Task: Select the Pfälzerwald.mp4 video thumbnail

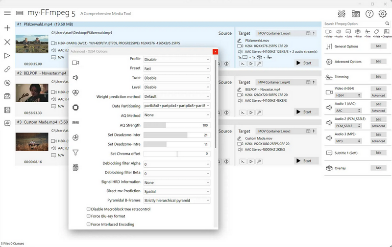Action: coord(32,44)
